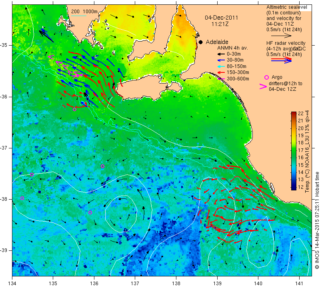Click the magenta 300-600m legend arrow
The width and height of the screenshot is (320, 288).
(221, 79)
